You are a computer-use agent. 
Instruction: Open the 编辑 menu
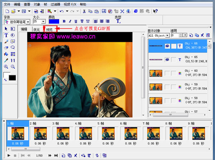click(x=17, y=4)
